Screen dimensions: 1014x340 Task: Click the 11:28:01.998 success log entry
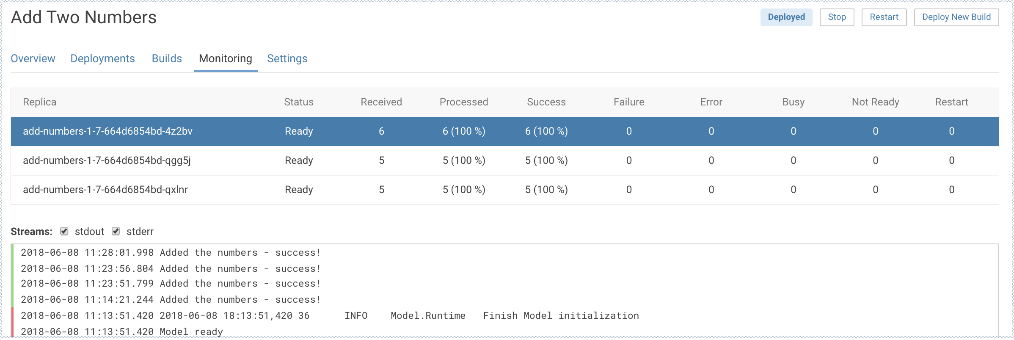point(171,253)
